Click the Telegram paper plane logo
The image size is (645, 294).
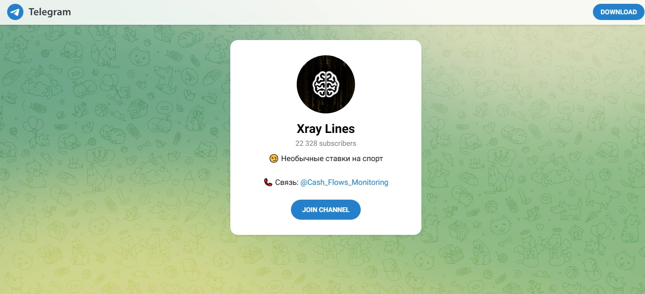click(x=15, y=12)
